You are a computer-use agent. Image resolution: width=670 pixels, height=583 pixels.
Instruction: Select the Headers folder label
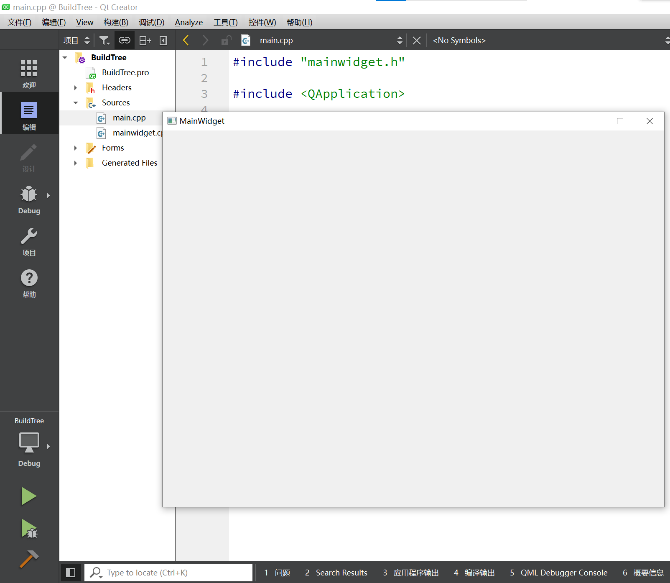point(117,87)
